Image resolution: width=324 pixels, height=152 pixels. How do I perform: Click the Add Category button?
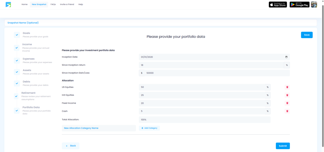pos(149,128)
